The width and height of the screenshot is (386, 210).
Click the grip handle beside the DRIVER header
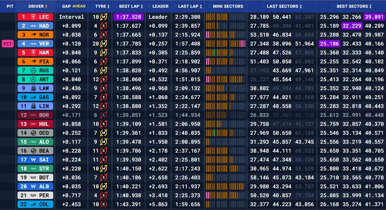click(x=24, y=6)
